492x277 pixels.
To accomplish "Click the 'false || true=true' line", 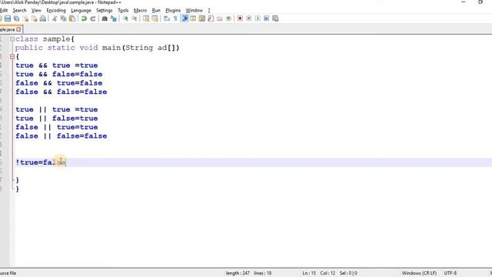I will [57, 127].
